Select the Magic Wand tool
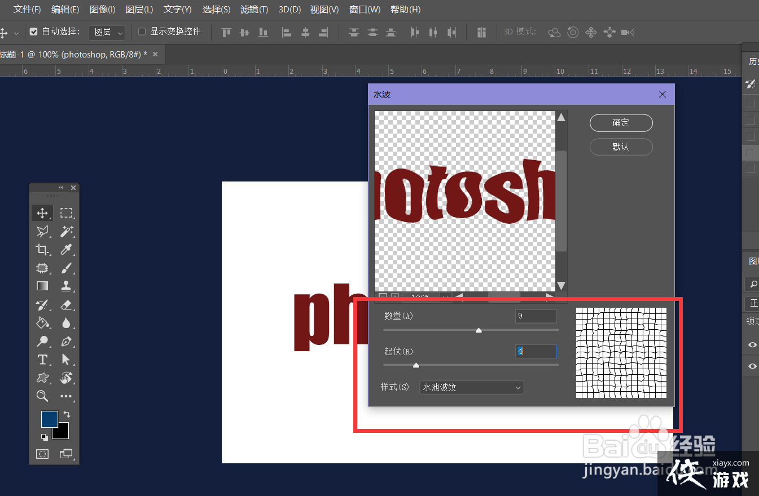This screenshot has height=496, width=759. tap(66, 231)
